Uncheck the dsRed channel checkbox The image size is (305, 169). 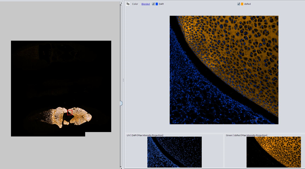tap(239, 4)
